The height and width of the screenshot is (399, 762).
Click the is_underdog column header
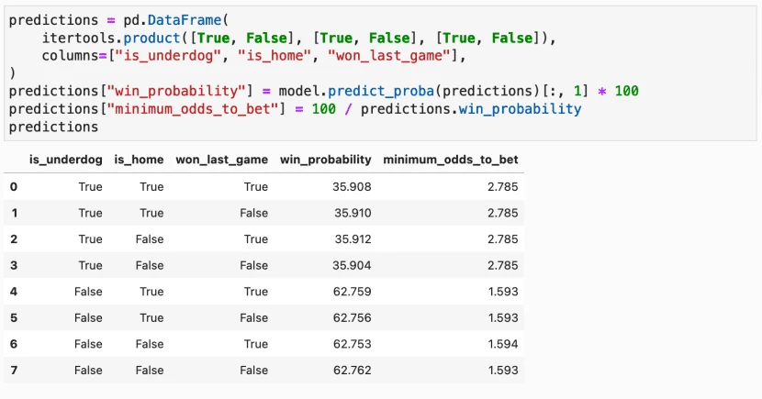pyautogui.click(x=65, y=160)
